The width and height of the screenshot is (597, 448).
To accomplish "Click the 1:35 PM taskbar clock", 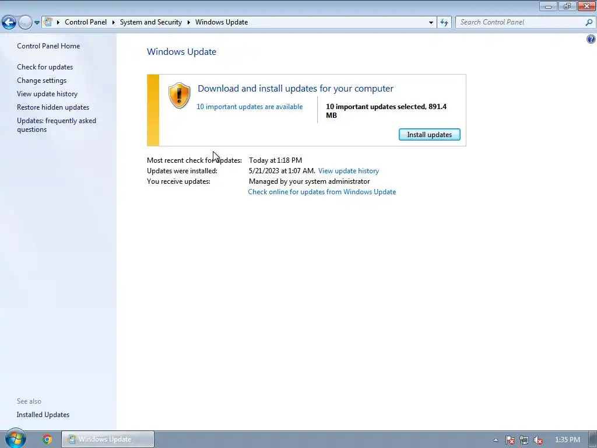I will coord(567,440).
